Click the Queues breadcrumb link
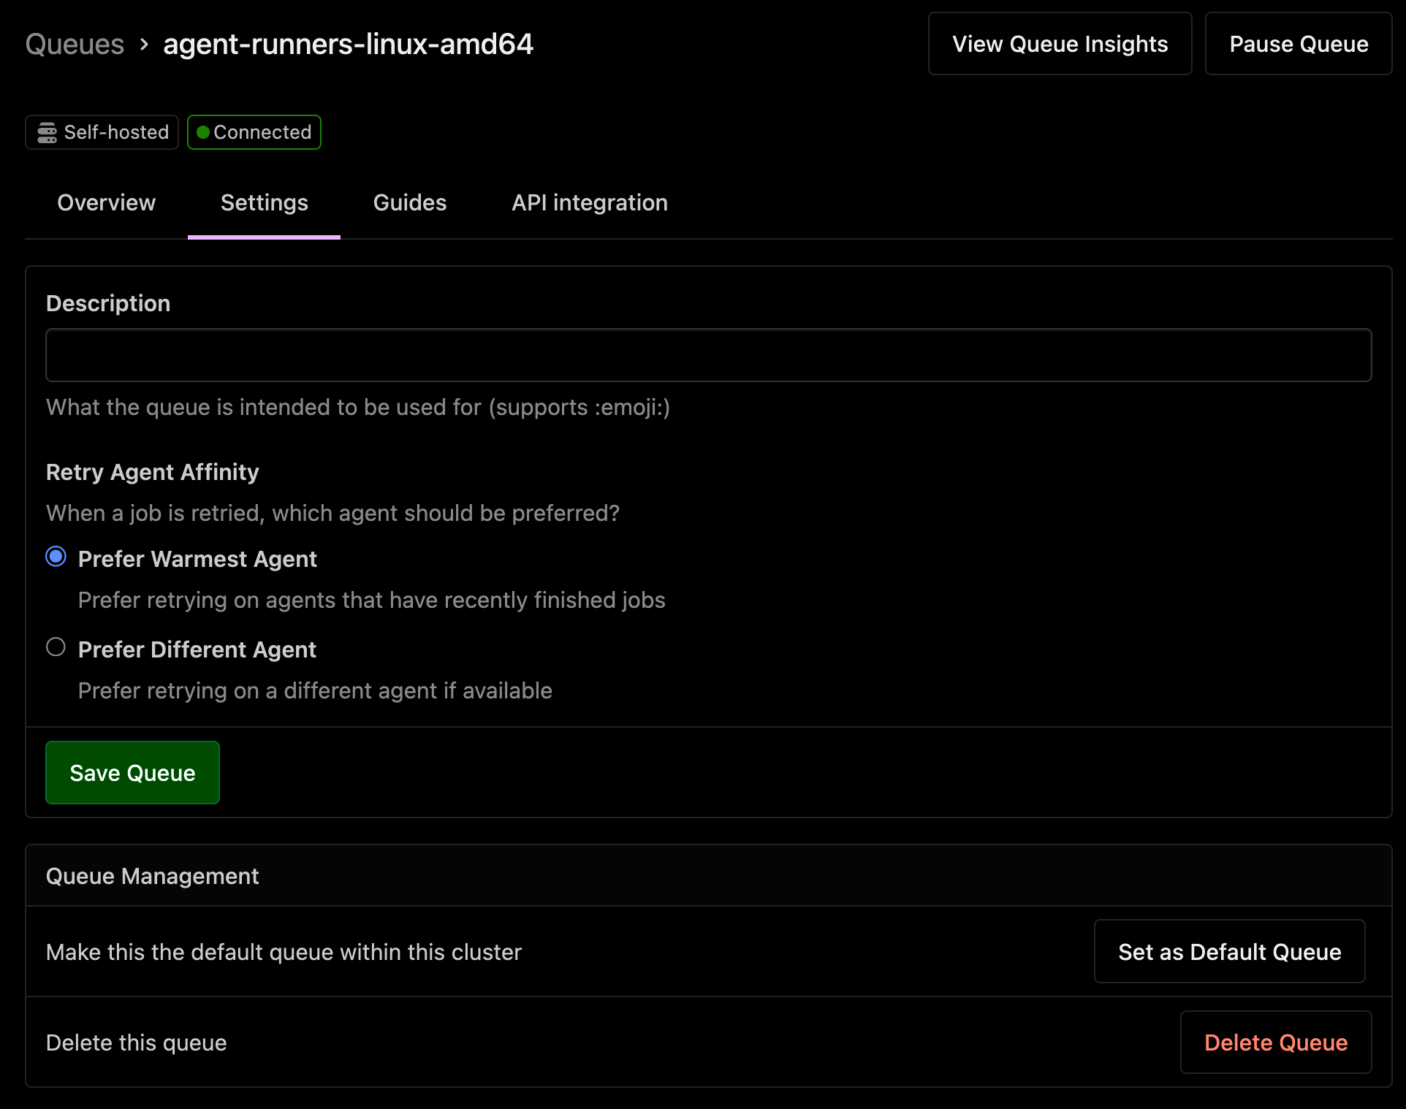The width and height of the screenshot is (1406, 1109). pos(74,44)
